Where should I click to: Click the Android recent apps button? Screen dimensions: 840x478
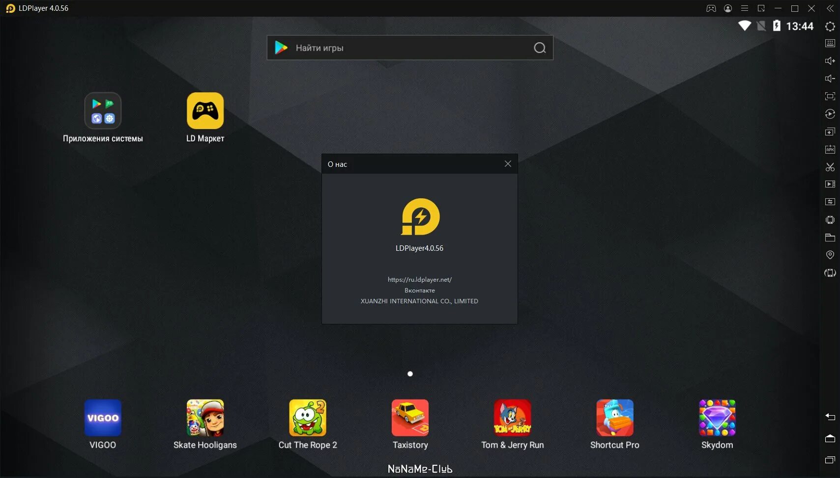click(830, 460)
